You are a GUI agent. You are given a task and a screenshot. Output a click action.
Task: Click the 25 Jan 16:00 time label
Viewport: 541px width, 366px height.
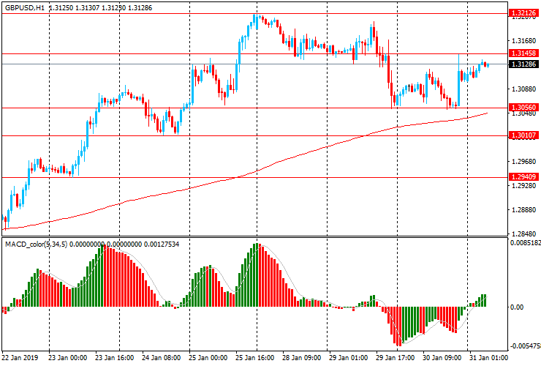click(255, 357)
